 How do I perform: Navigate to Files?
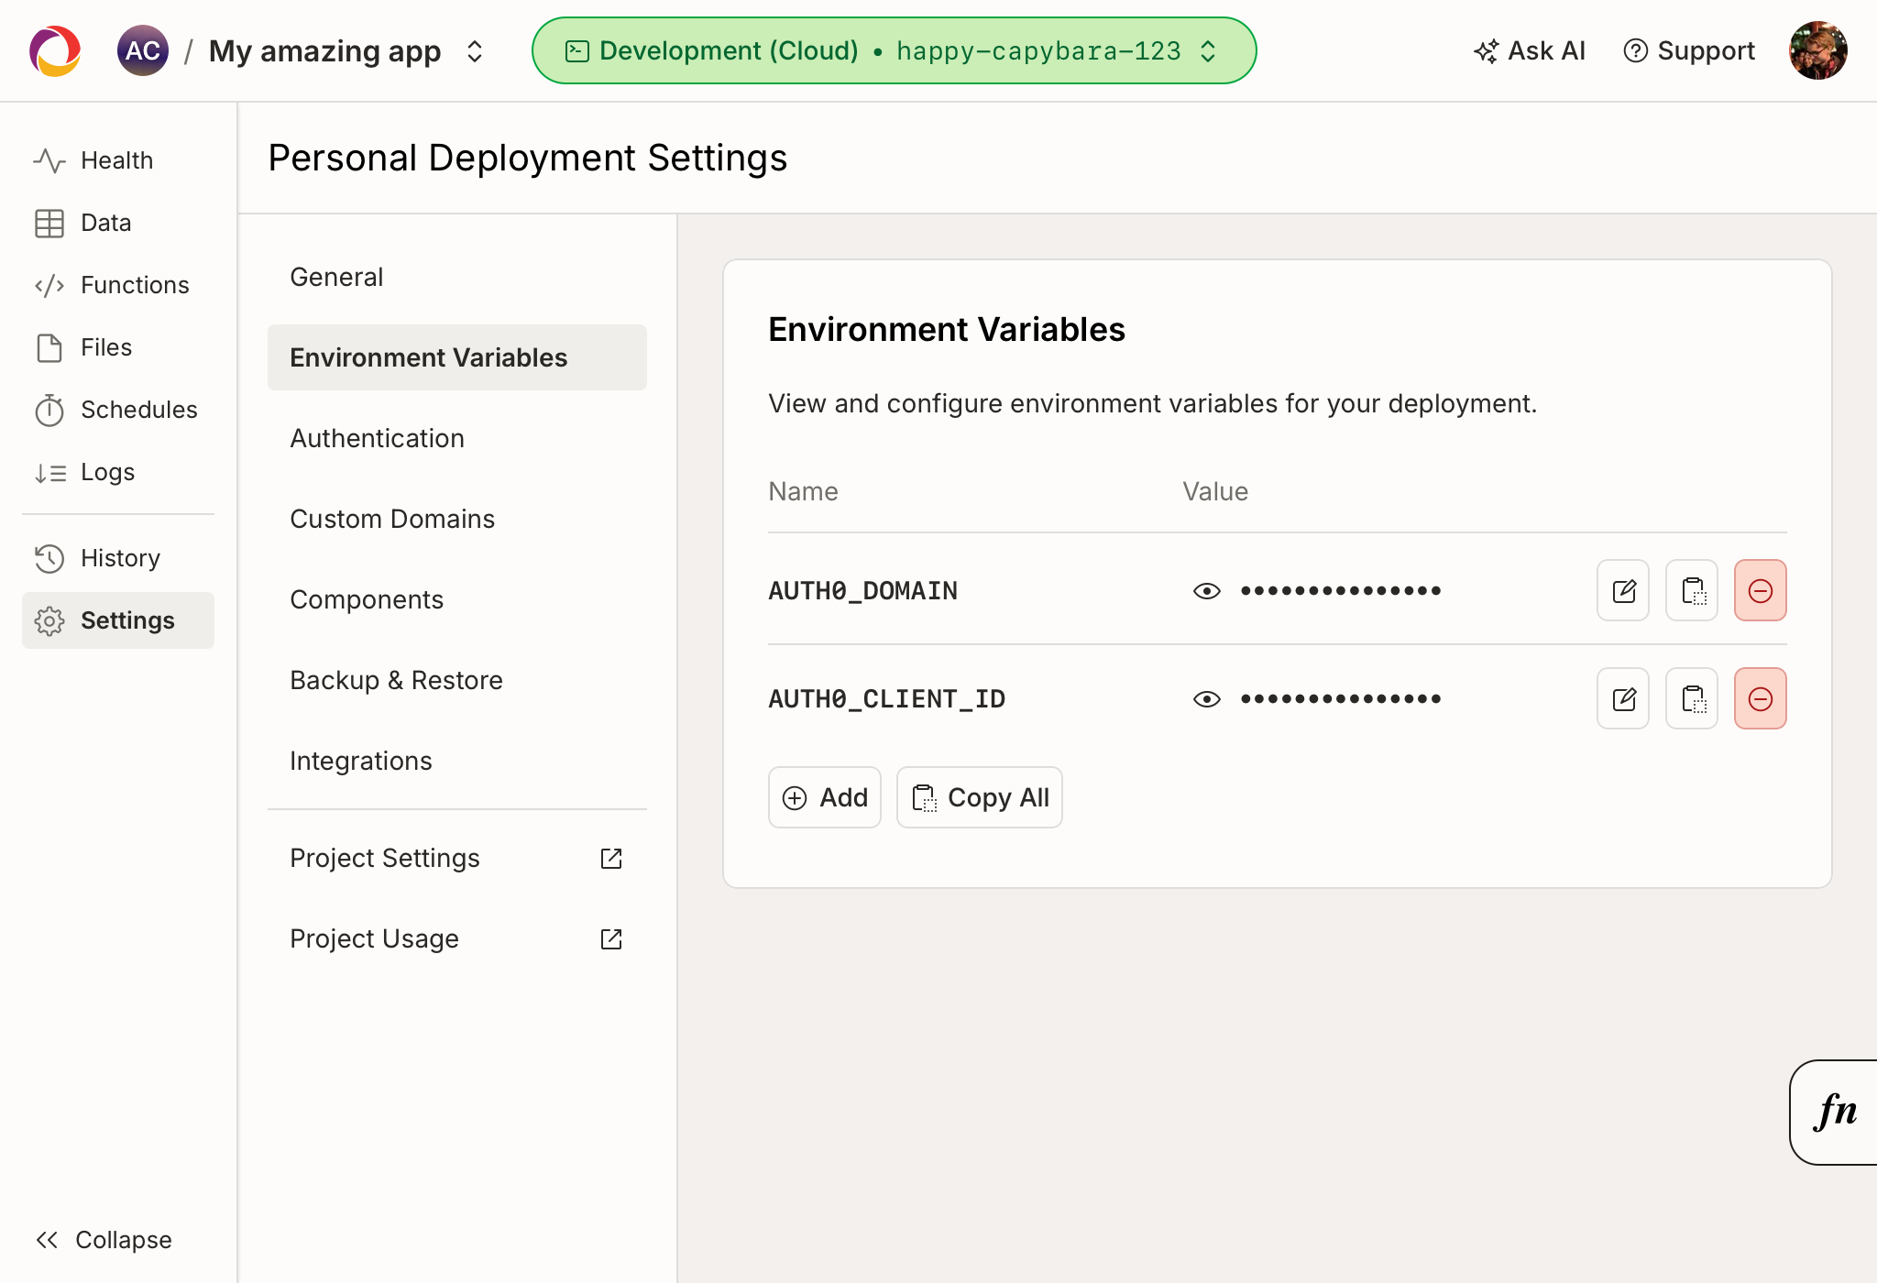click(117, 347)
